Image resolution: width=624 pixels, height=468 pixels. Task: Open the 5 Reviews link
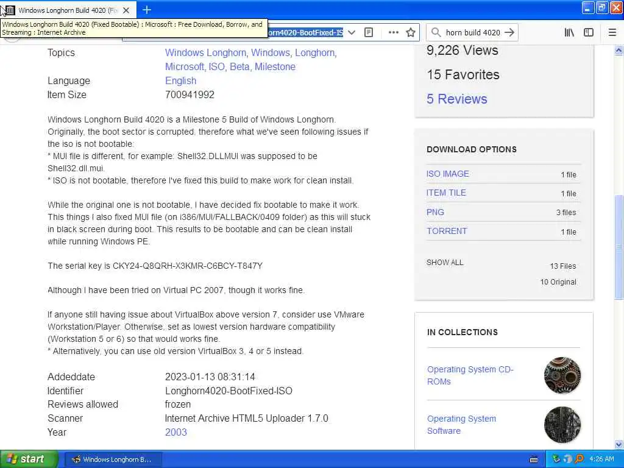click(457, 99)
